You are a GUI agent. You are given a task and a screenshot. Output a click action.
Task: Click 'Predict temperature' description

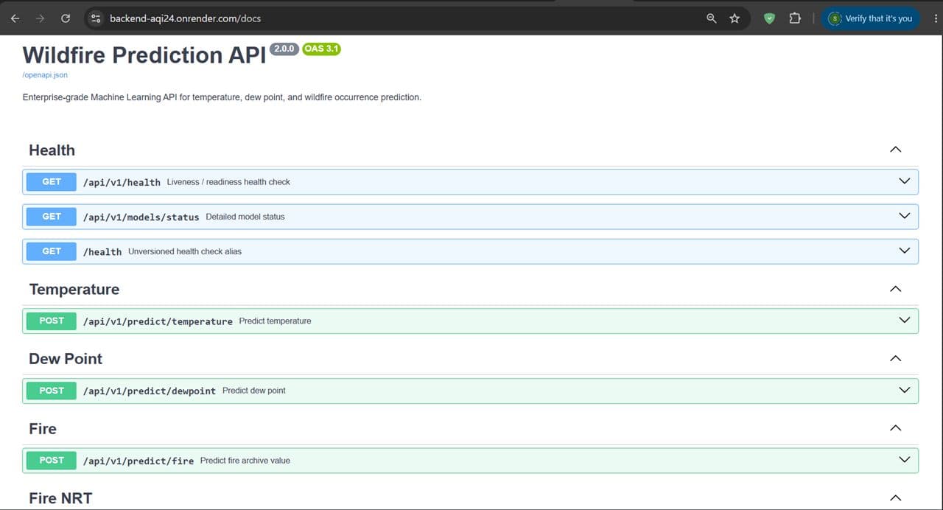point(275,321)
